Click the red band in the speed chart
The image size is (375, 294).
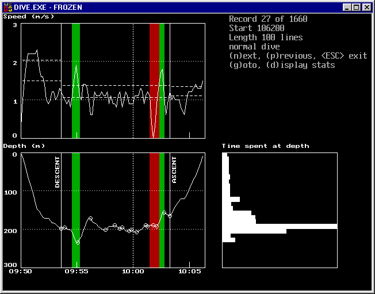tap(154, 81)
